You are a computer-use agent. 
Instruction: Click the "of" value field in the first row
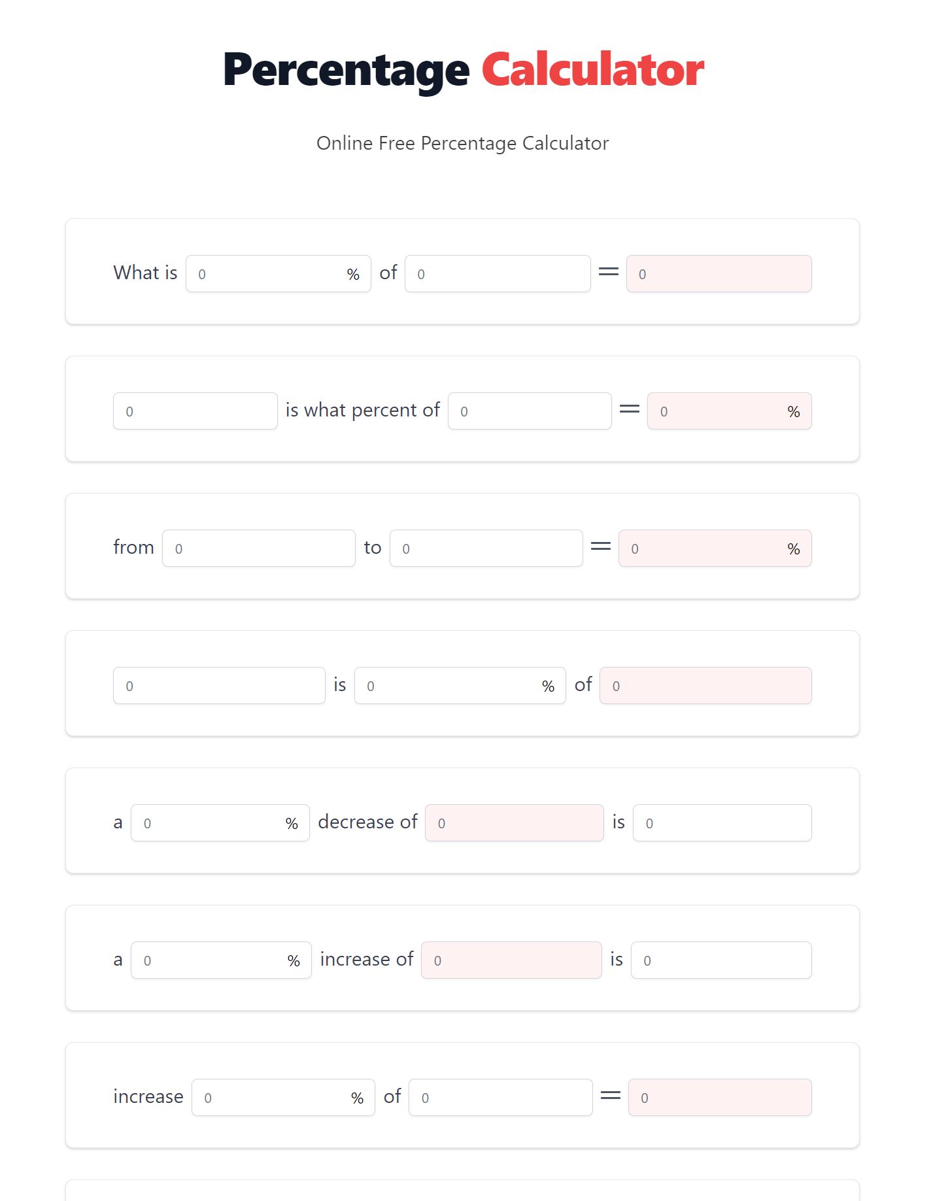click(498, 273)
